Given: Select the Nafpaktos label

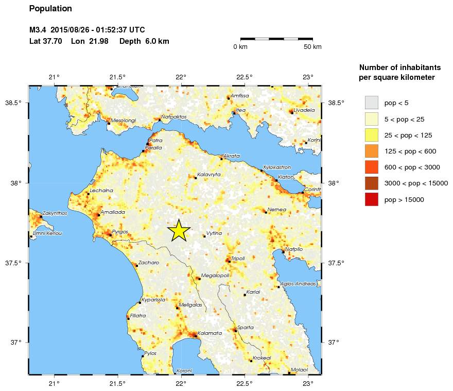Looking at the screenshot, I should pyautogui.click(x=174, y=117).
